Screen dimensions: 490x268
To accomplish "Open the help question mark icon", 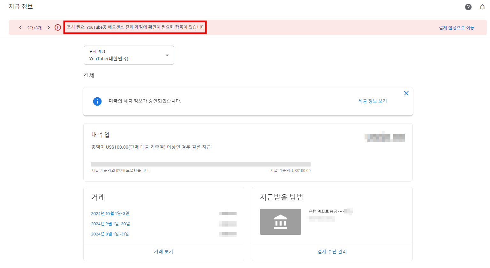I will click(x=468, y=7).
